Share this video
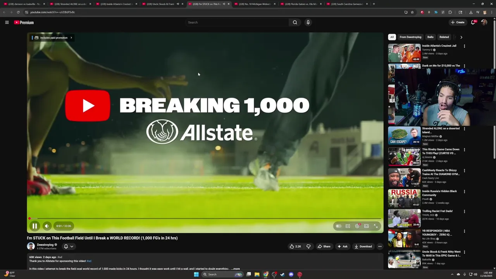 pyautogui.click(x=324, y=246)
